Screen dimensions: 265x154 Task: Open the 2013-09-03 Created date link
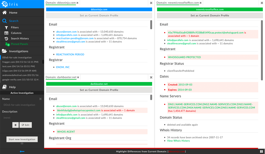click(x=185, y=84)
